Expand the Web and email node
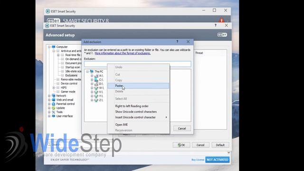 click(x=49, y=100)
